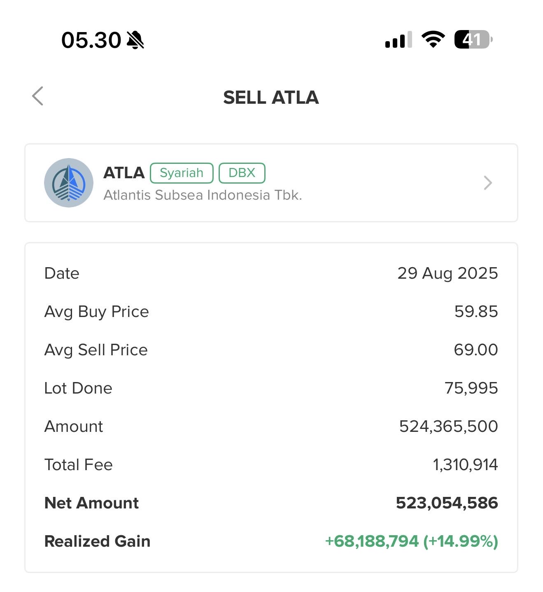
Task: Tap the Avg Buy Price value 59.85
Action: 476,312
